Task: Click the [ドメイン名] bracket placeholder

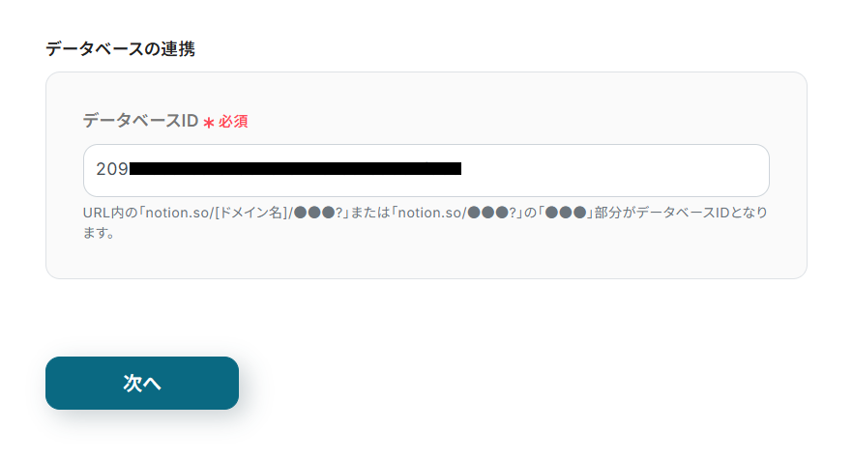Action: click(x=252, y=213)
